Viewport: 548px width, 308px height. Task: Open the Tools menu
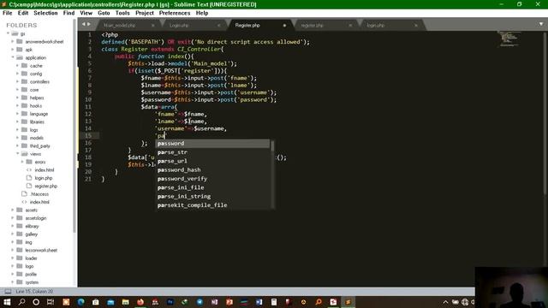pyautogui.click(x=122, y=13)
